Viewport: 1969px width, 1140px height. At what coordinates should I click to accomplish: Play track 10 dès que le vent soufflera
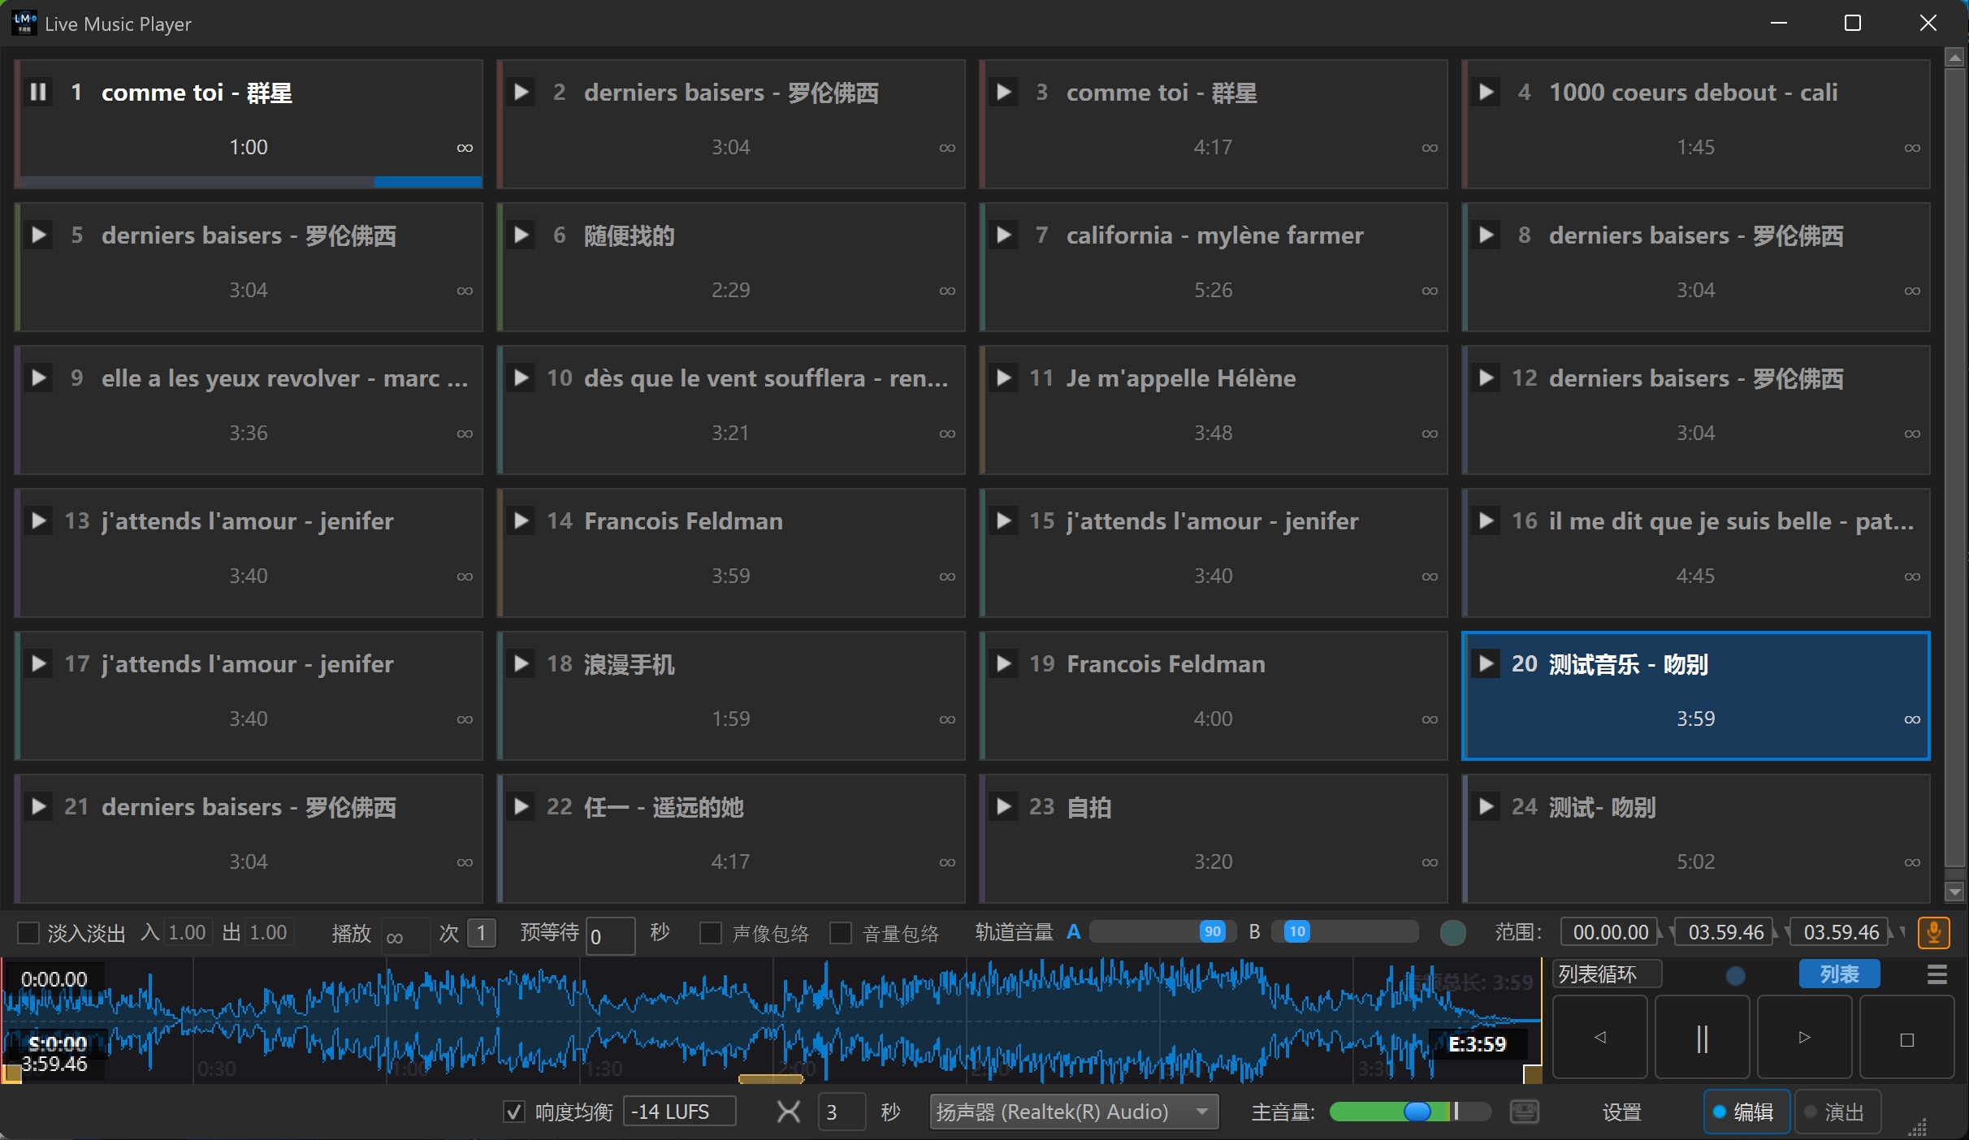click(x=521, y=378)
